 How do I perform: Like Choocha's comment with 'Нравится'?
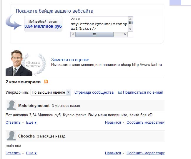113,153
